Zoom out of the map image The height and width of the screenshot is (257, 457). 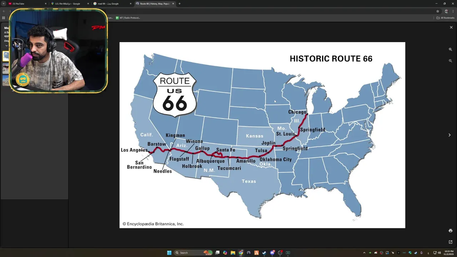click(x=450, y=61)
